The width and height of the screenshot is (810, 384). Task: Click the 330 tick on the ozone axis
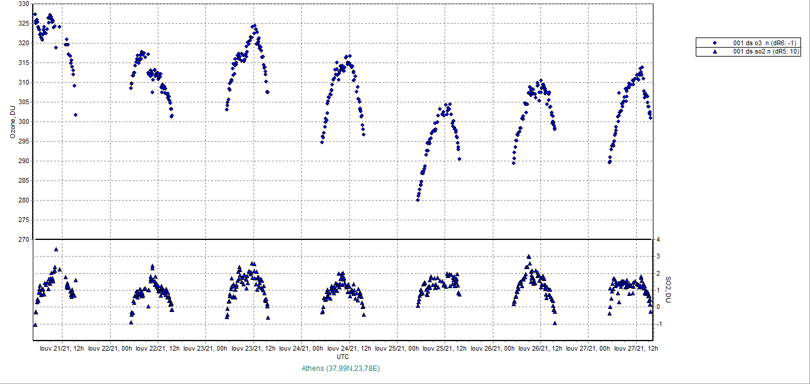pos(24,4)
